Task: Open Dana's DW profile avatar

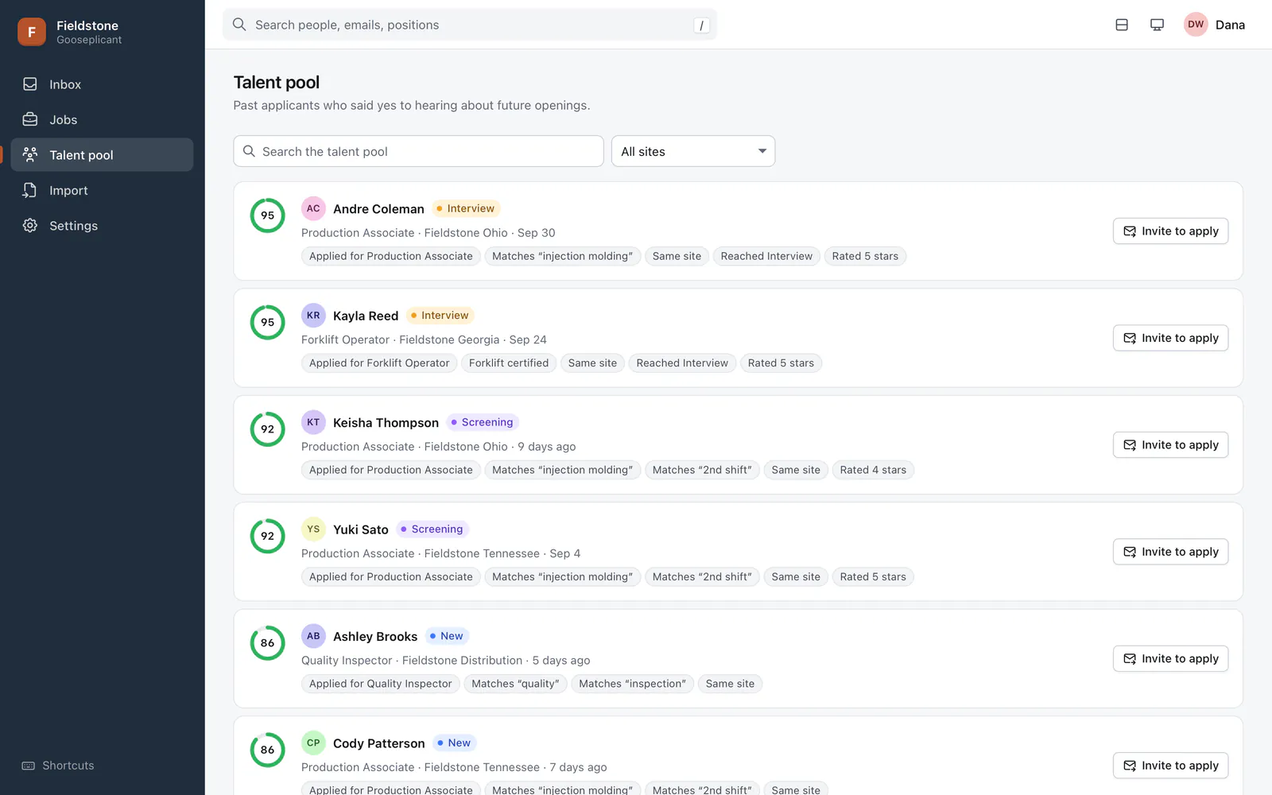Action: 1196,25
